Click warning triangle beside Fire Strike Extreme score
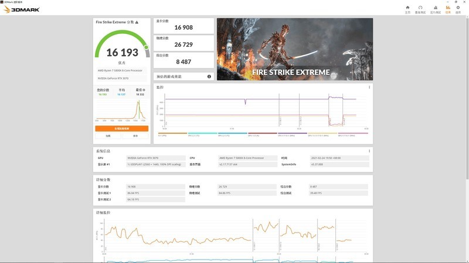The image size is (469, 263). pyautogui.click(x=137, y=22)
